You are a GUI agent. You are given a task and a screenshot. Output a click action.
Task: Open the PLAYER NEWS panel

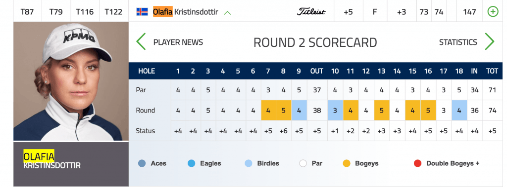[x=178, y=42]
